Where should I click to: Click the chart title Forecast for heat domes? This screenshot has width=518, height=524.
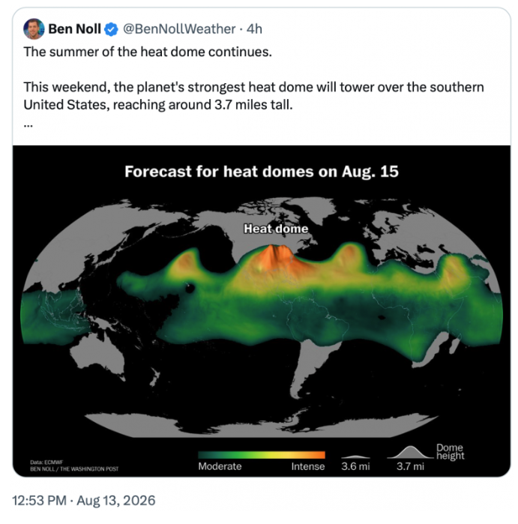[x=262, y=172]
